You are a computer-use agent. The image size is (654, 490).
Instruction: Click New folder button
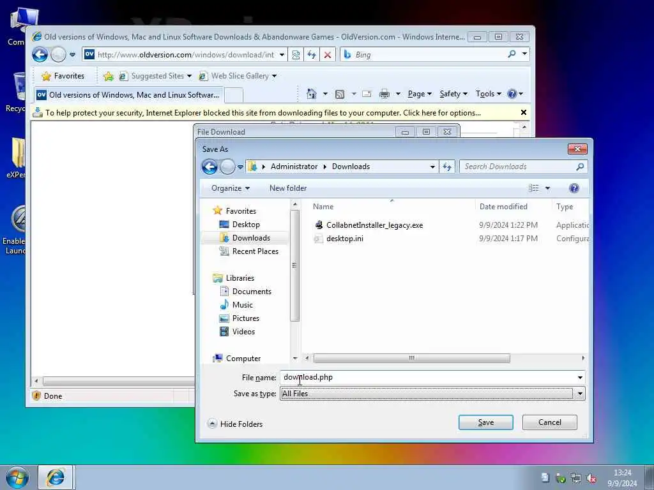pyautogui.click(x=288, y=188)
